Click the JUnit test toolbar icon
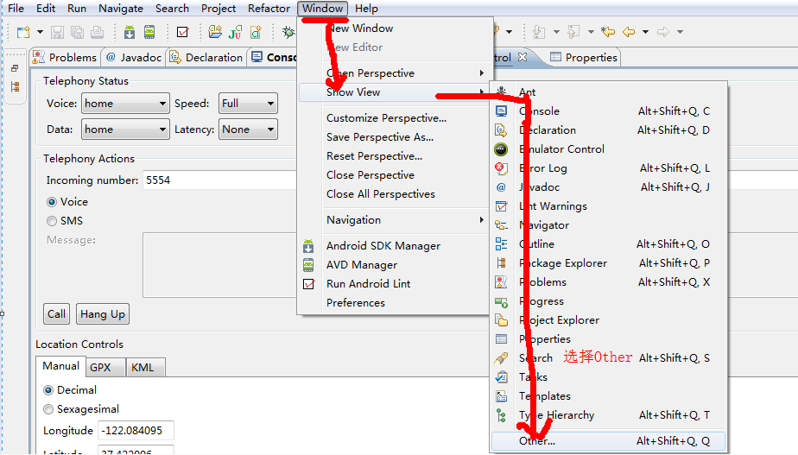The height and width of the screenshot is (455, 798). coord(235,32)
